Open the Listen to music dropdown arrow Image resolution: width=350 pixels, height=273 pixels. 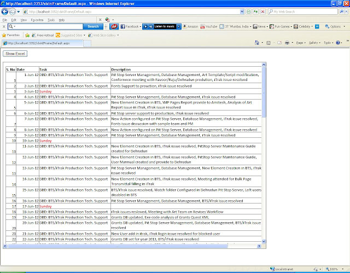coord(179,27)
